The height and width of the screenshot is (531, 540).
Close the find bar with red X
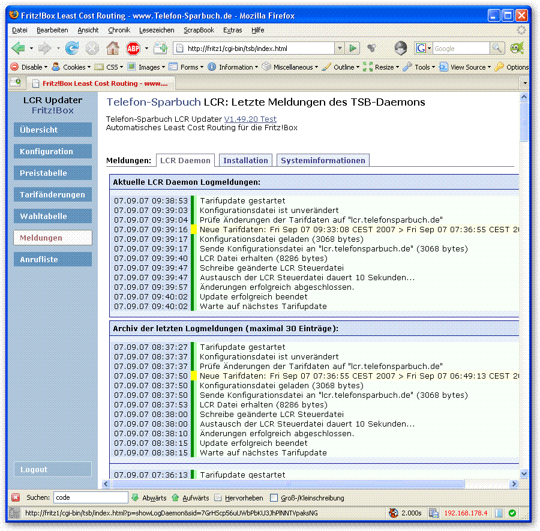pyautogui.click(x=16, y=497)
